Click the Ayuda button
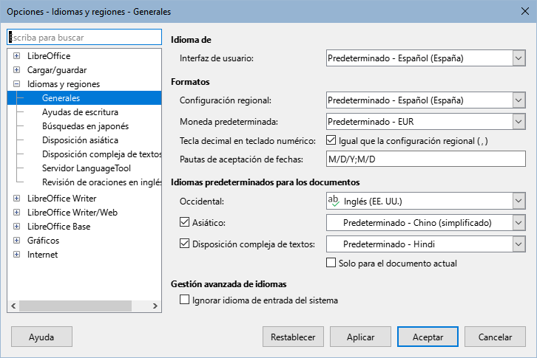Screen dimensions: 537x358 tap(41, 337)
